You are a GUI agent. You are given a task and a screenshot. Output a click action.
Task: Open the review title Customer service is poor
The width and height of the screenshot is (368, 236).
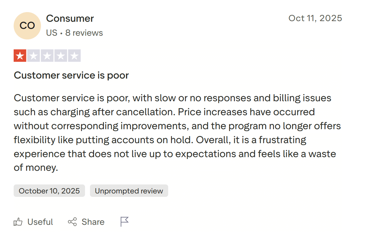click(71, 75)
